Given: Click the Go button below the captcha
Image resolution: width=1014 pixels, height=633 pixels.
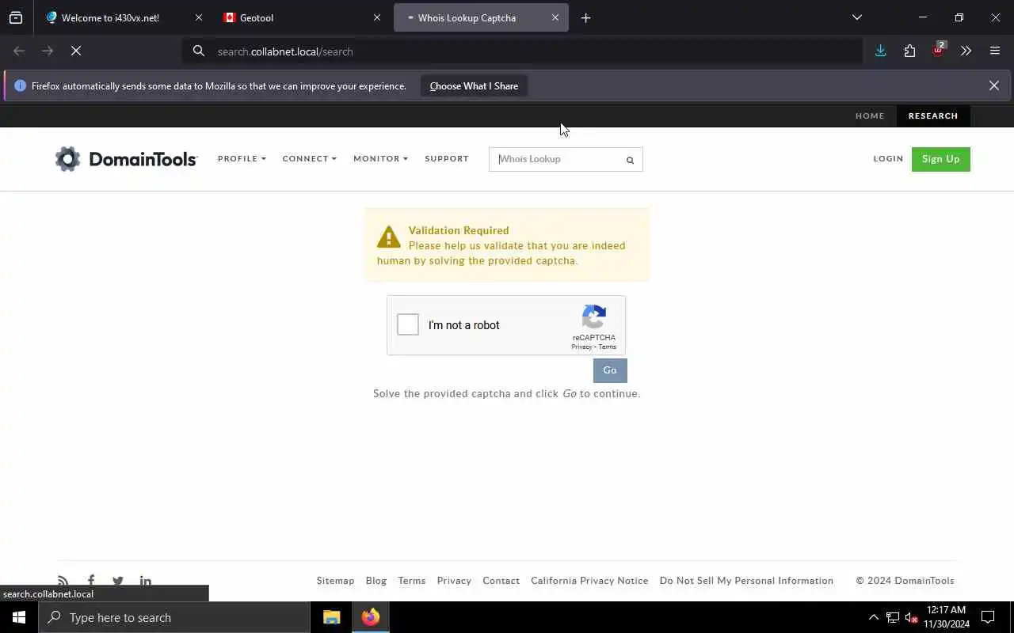Looking at the screenshot, I should coord(610,370).
